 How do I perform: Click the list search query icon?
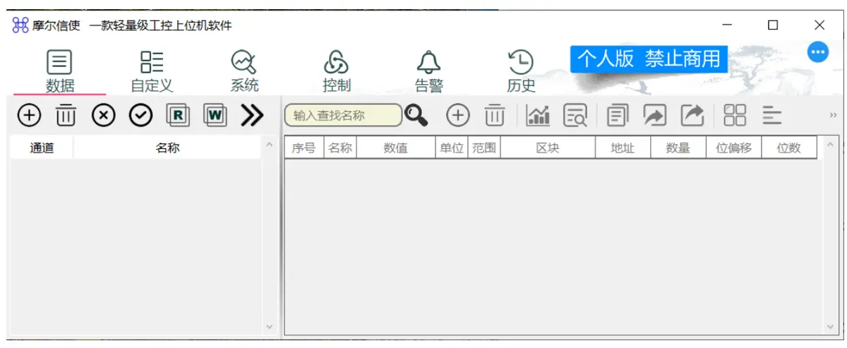[x=575, y=115]
